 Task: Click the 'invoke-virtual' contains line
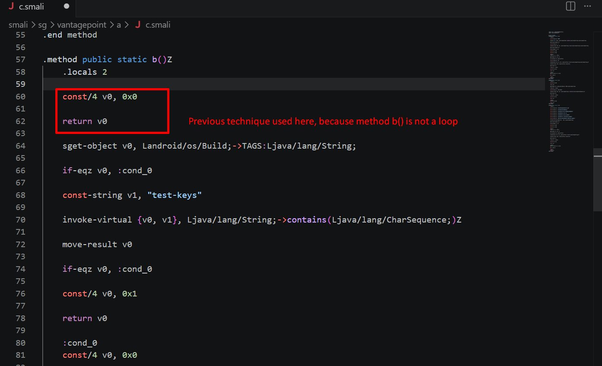pos(262,220)
